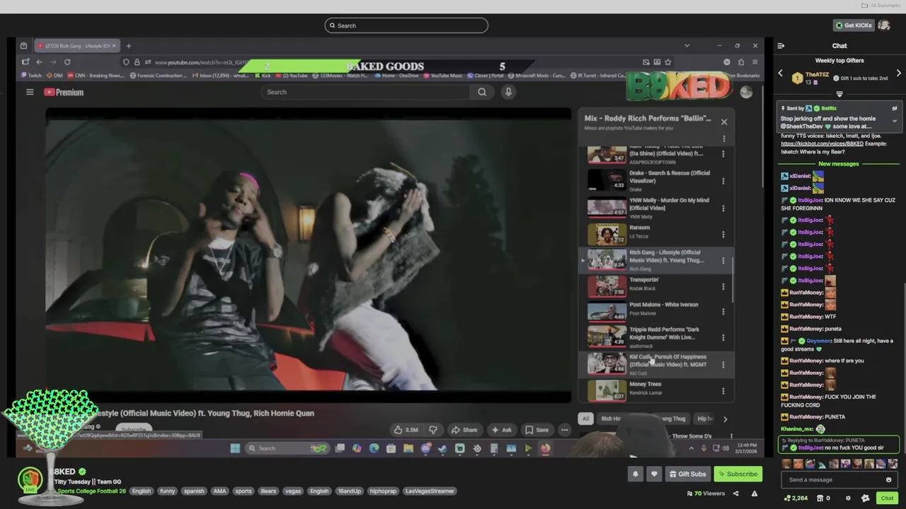Save the video with the Save button
This screenshot has height=509, width=906.
click(x=537, y=430)
